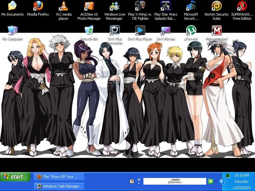This screenshot has height=191, width=255.
Task: Open the DivX Plus Converter shortcut
Action: click(x=114, y=30)
